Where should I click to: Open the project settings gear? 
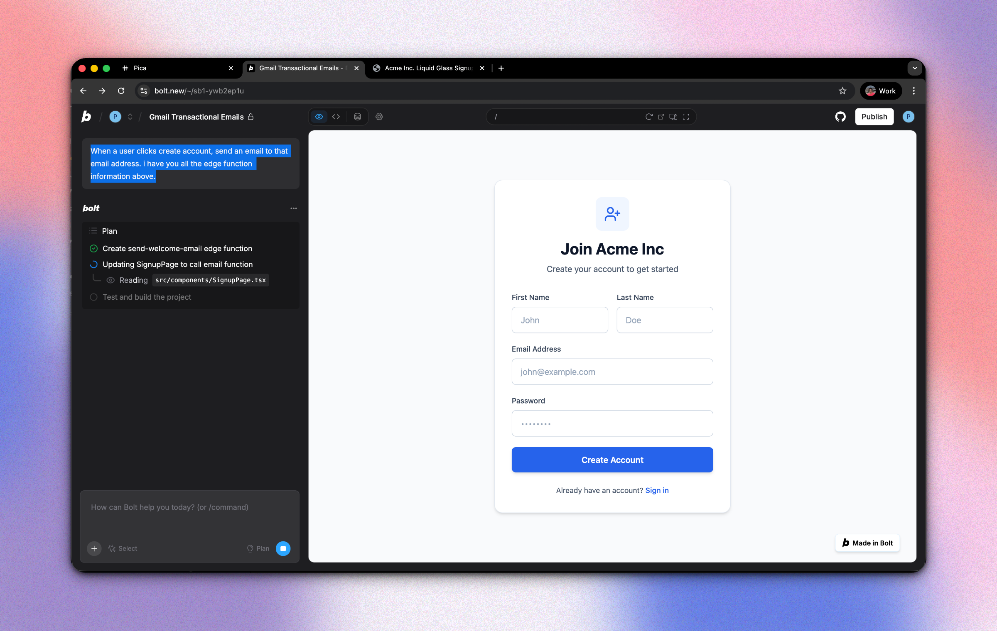(379, 117)
